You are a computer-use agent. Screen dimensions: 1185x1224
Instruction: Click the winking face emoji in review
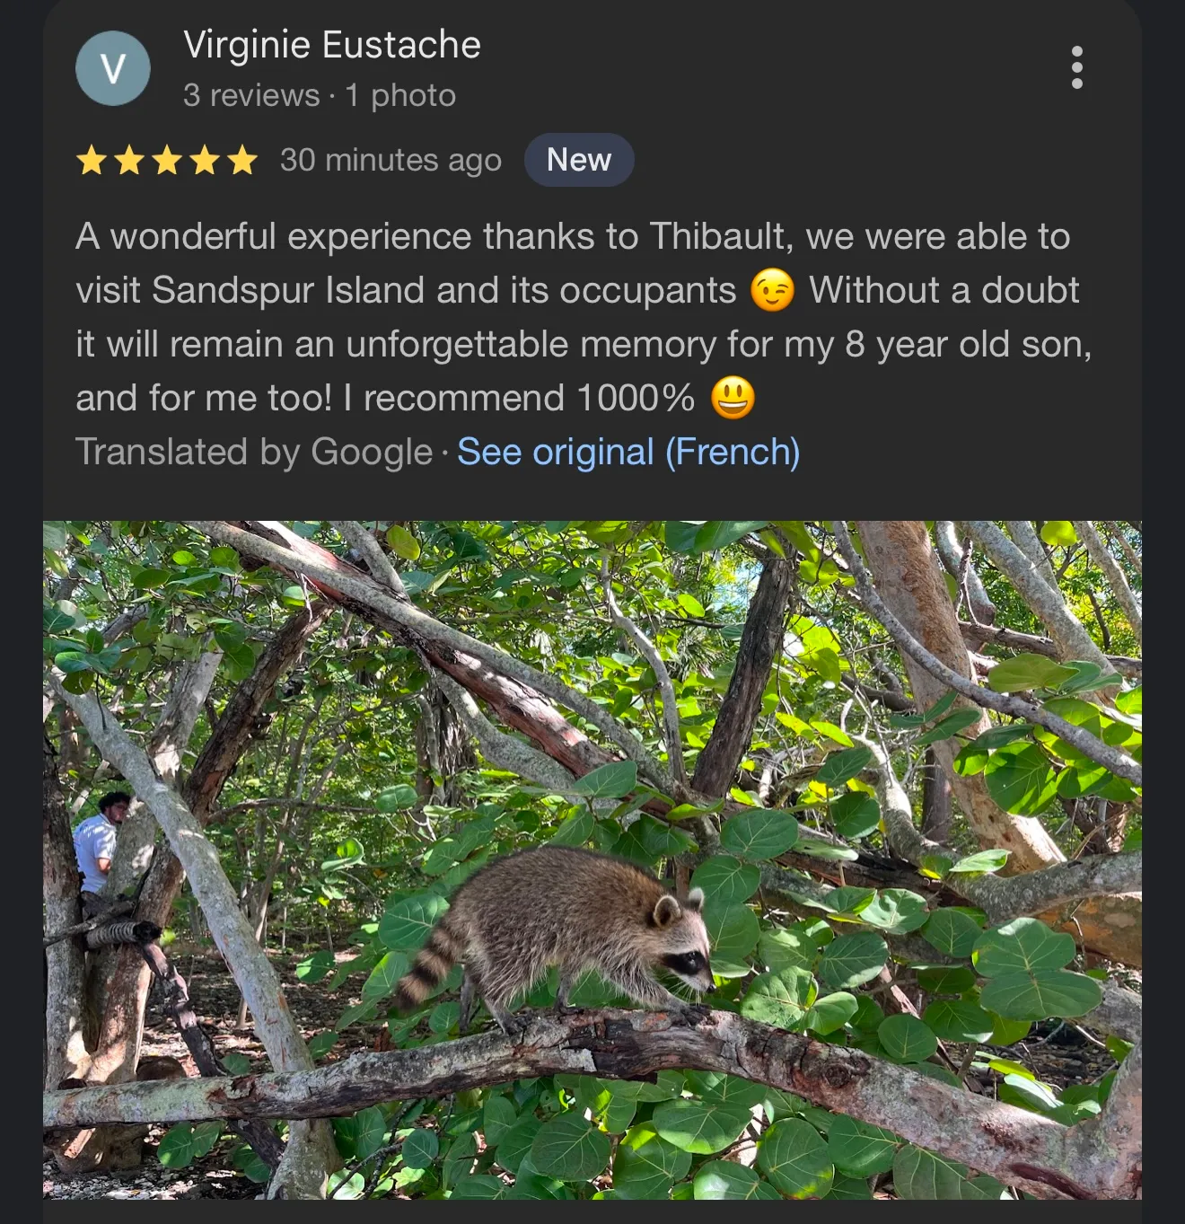coord(772,291)
